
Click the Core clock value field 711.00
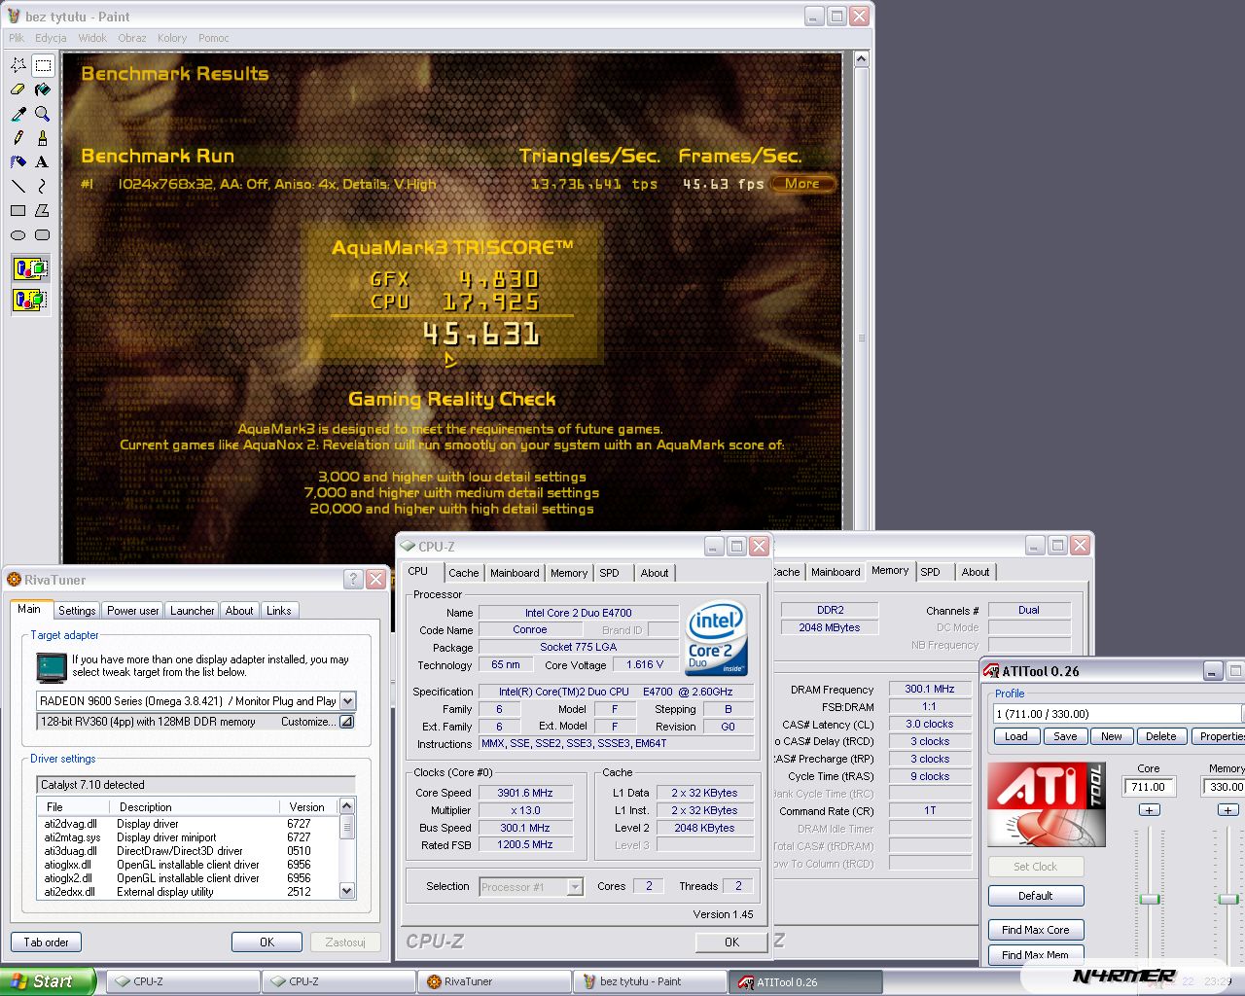1149,787
